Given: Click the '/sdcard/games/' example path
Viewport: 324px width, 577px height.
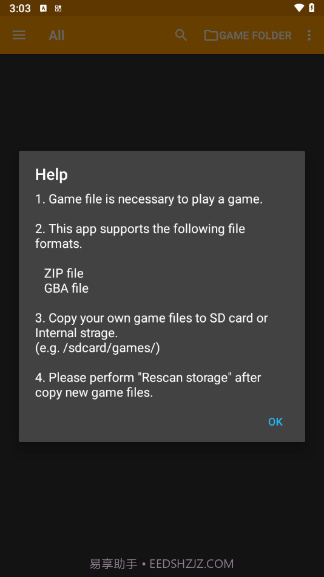Looking at the screenshot, I should coord(109,348).
